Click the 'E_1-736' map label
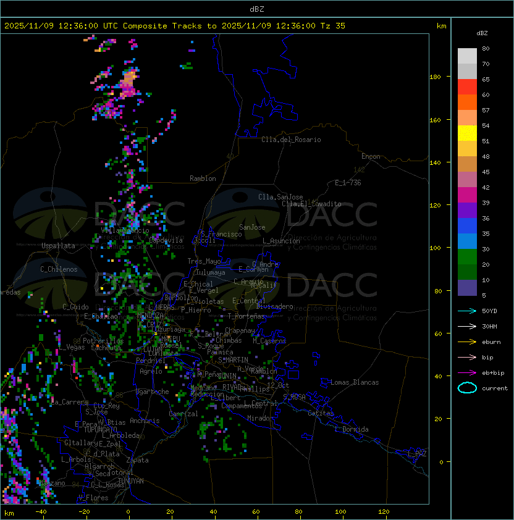The height and width of the screenshot is (520, 514). pos(348,183)
